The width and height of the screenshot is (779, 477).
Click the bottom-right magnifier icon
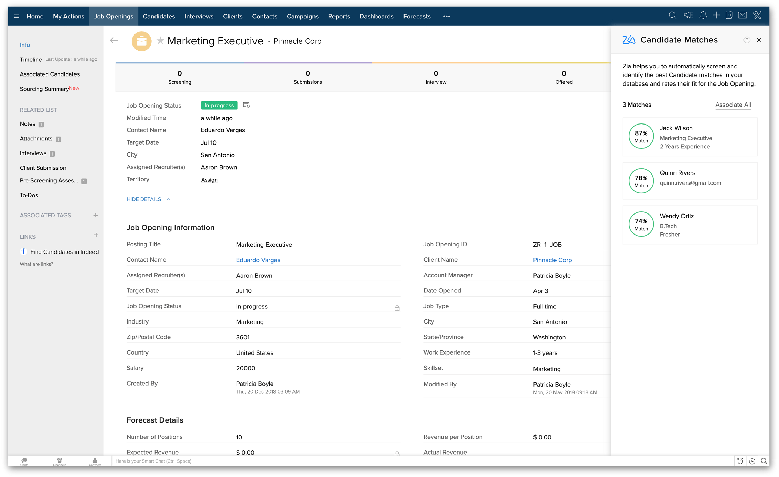(764, 461)
